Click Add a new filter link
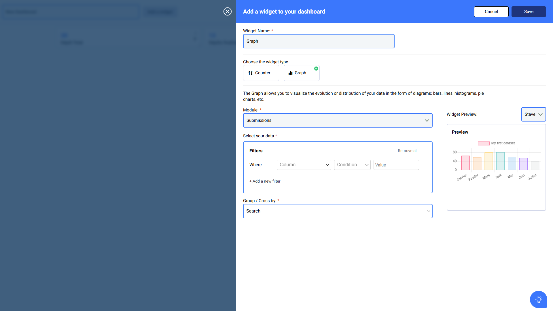The height and width of the screenshot is (311, 553). (x=265, y=181)
